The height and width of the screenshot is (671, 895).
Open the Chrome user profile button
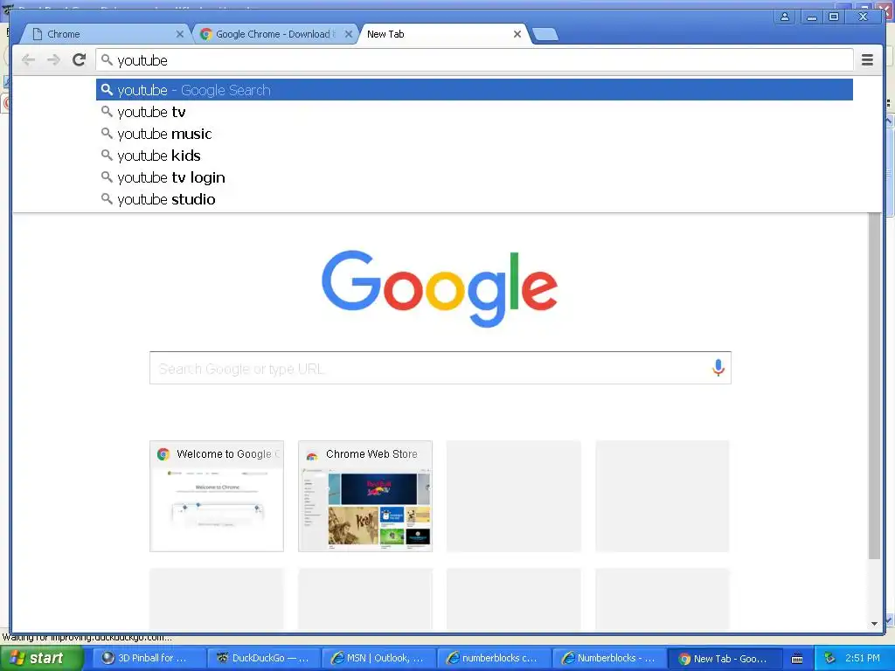(x=785, y=17)
